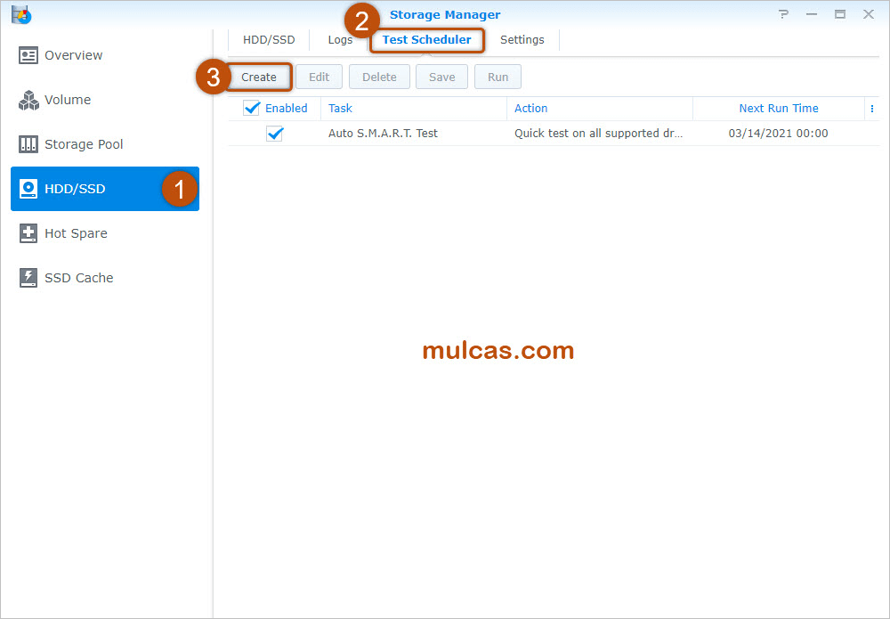Maximize the Storage Manager window

(x=839, y=14)
